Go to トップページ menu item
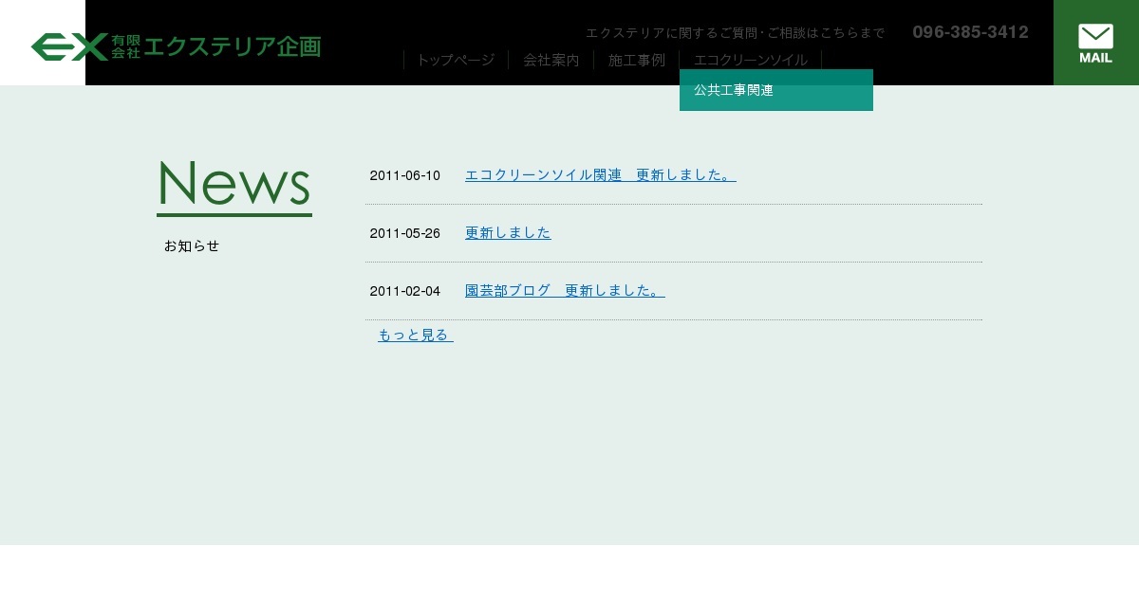Screen dimensions: 1139x599 click(456, 60)
